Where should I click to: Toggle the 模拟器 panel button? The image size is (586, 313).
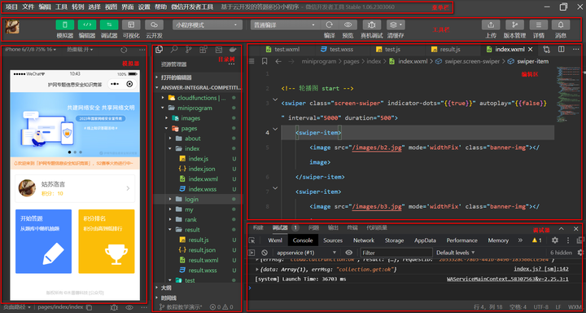(65, 25)
